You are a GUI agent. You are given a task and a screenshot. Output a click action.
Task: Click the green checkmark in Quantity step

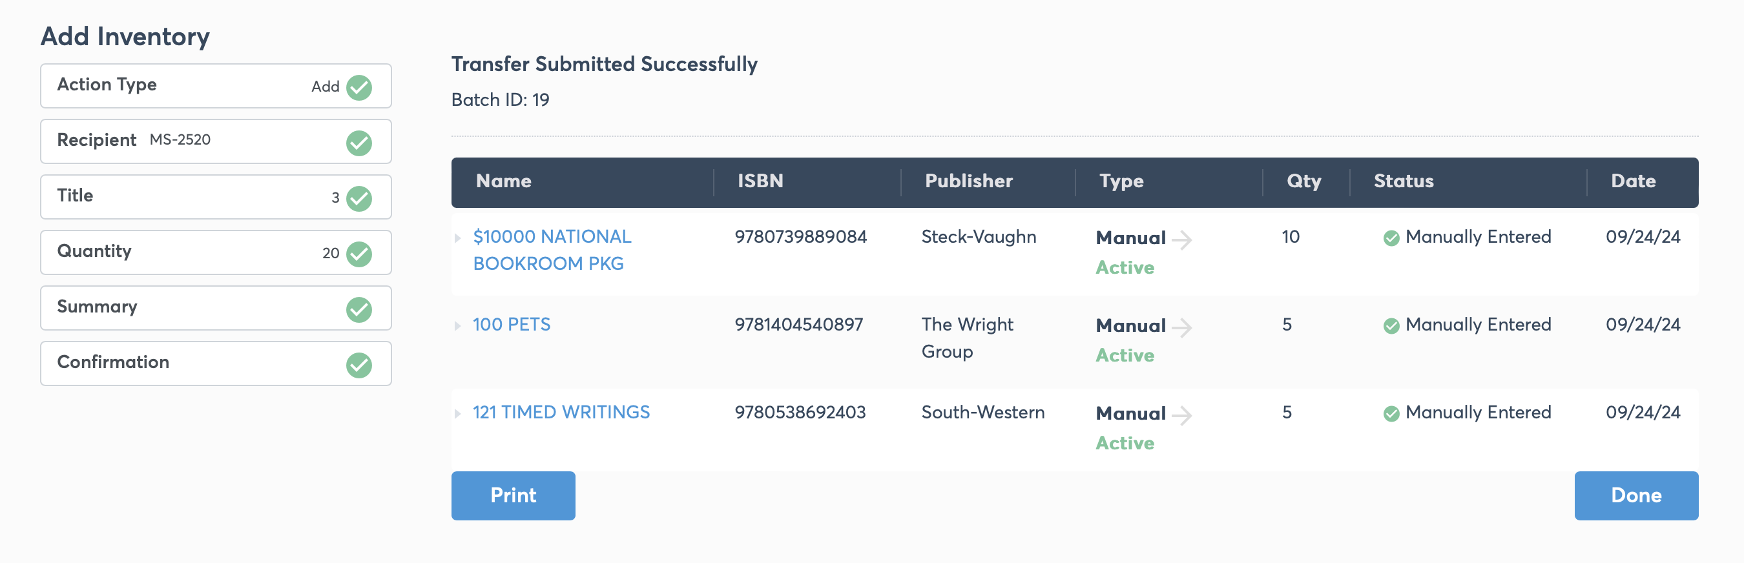pyautogui.click(x=359, y=254)
